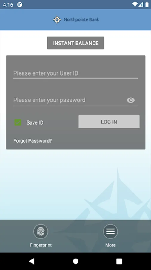Tap the Android back navigation triangle
Viewport: 151px width, 270px height.
(32, 261)
